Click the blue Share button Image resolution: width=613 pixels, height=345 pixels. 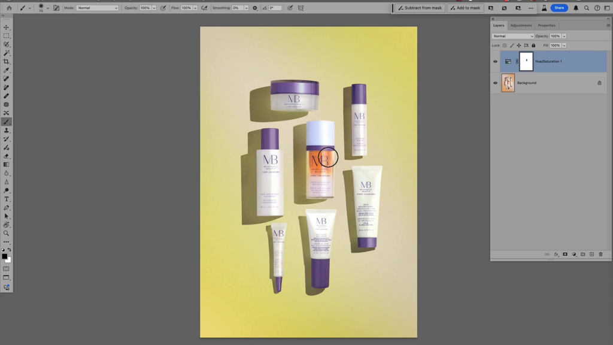(559, 8)
